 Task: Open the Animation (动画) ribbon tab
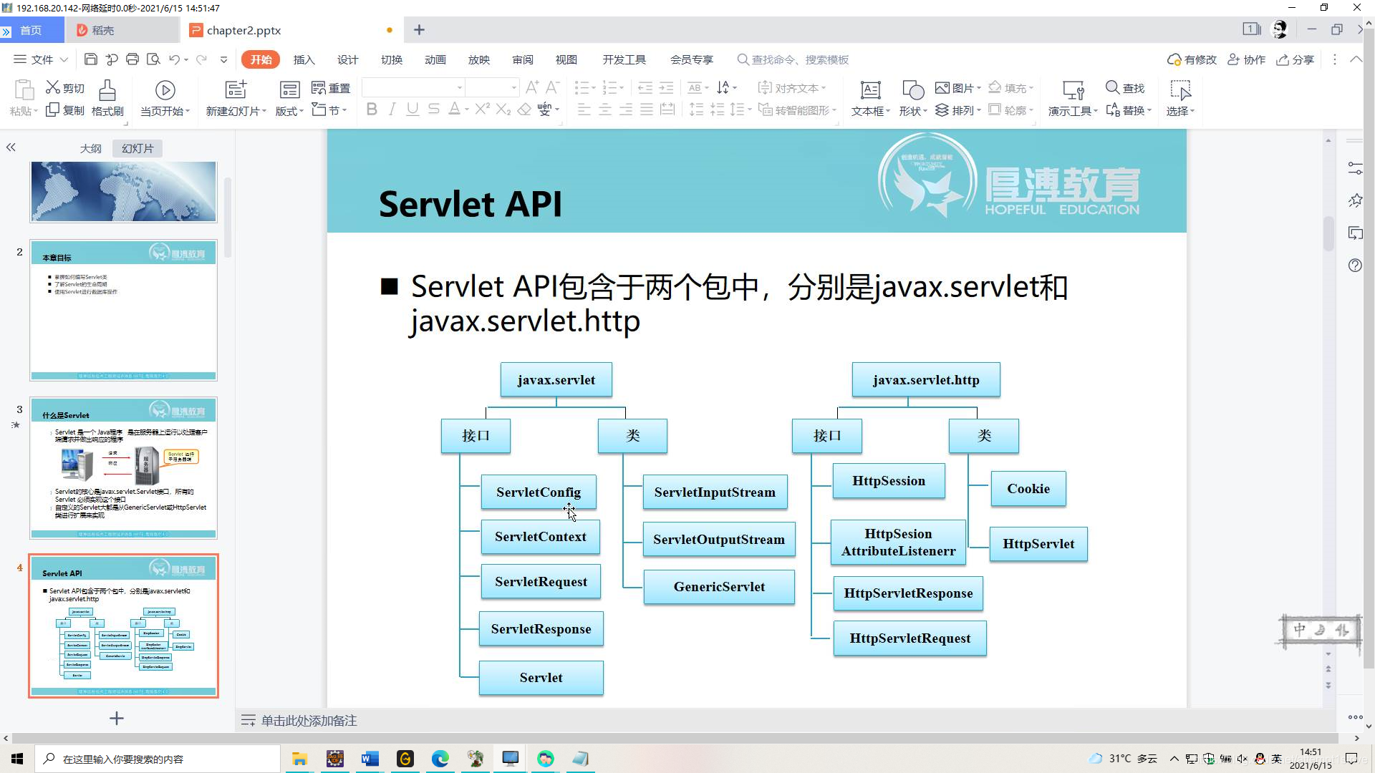(435, 59)
